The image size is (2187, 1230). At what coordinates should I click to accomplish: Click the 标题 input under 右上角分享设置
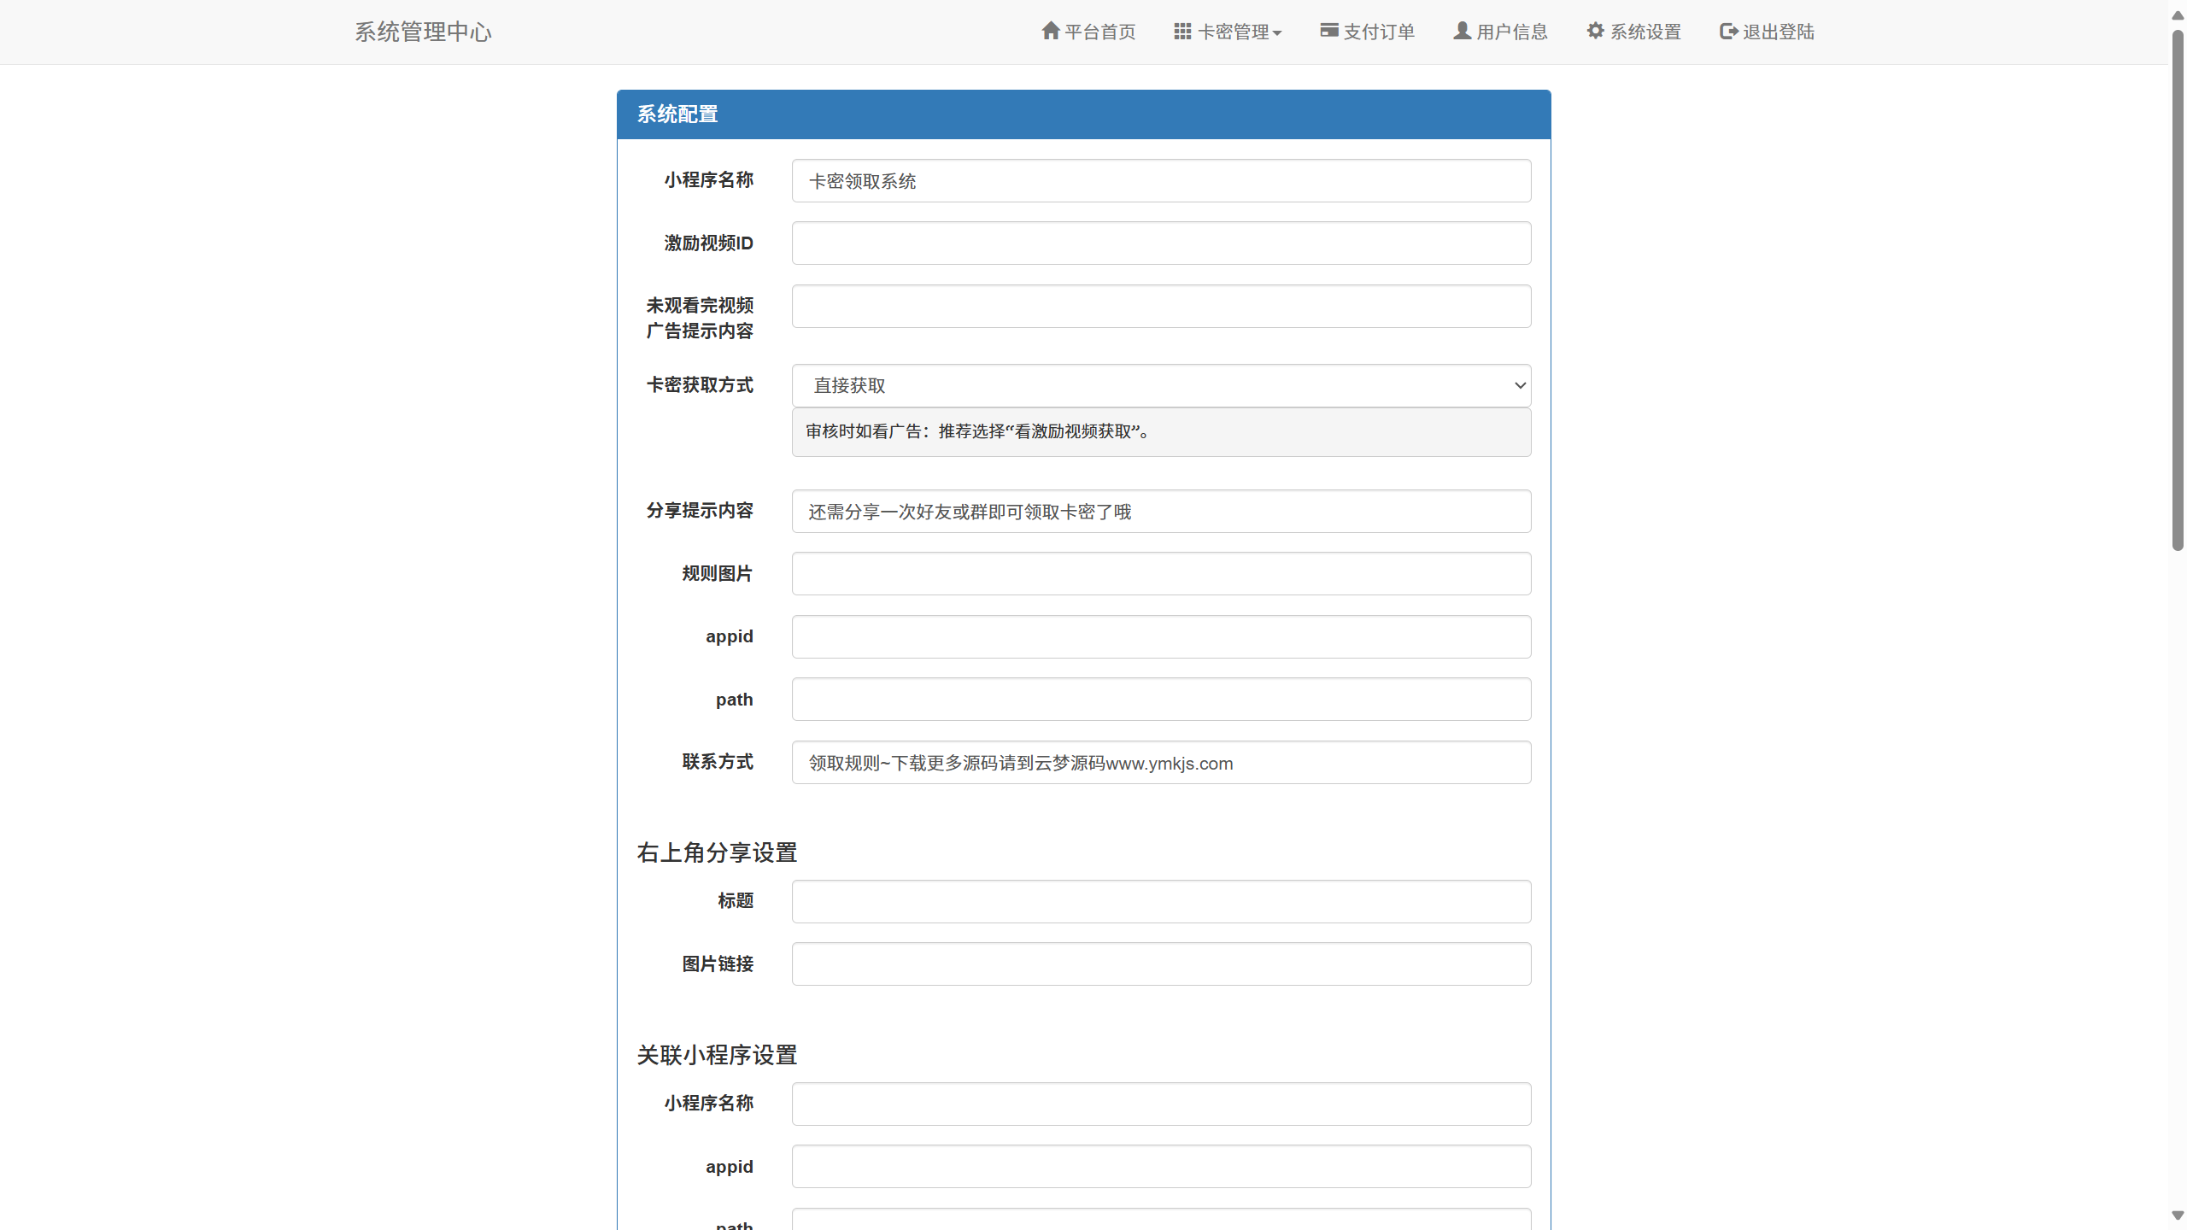click(1161, 901)
